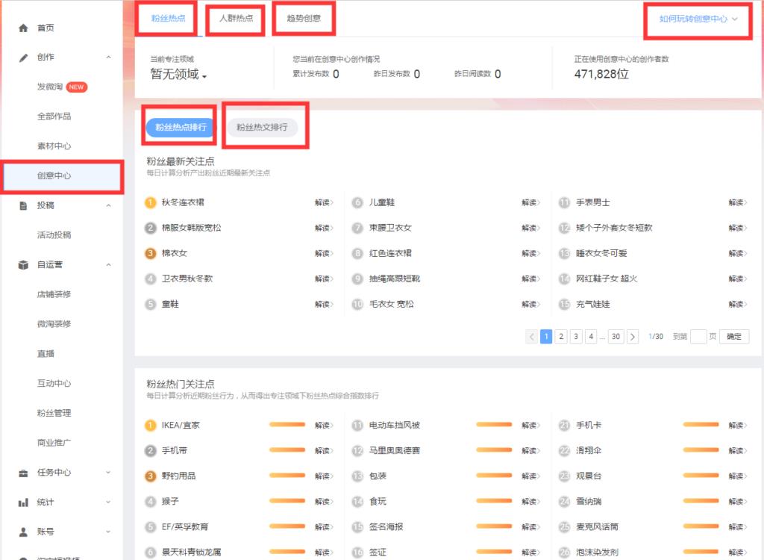This screenshot has width=764, height=560.
Task: Click the briefcase icon beside 任务中心
Action: tap(23, 473)
